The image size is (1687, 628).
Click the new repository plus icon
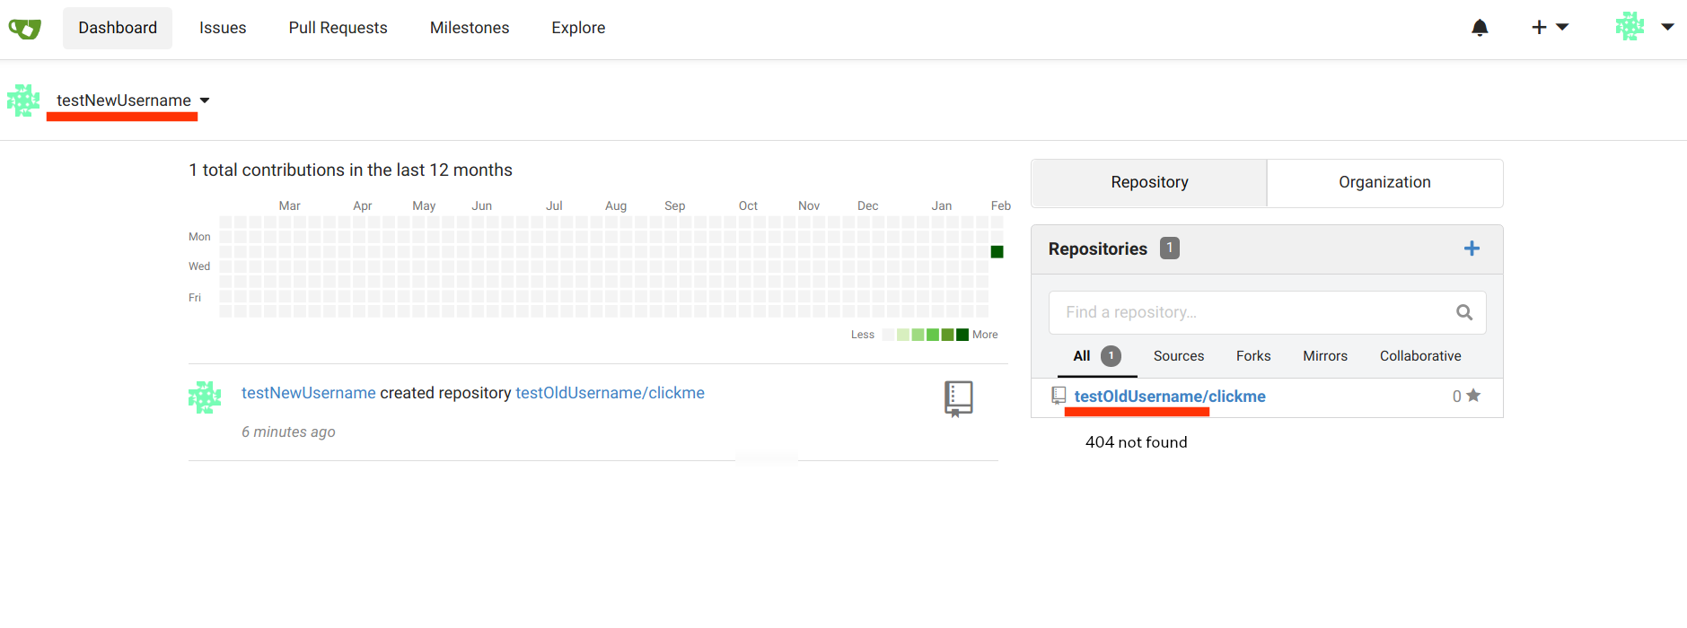click(x=1472, y=249)
